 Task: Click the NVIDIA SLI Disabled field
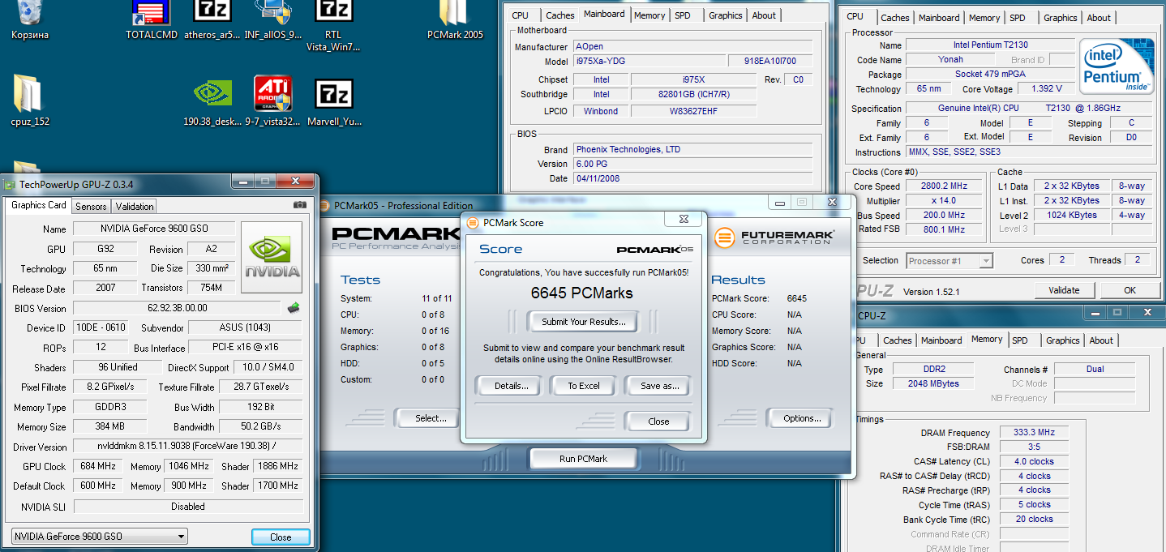point(187,507)
